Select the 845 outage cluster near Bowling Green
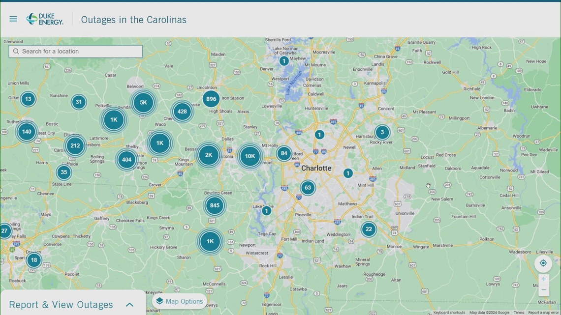Viewport: 561px width, 315px height. [214, 205]
